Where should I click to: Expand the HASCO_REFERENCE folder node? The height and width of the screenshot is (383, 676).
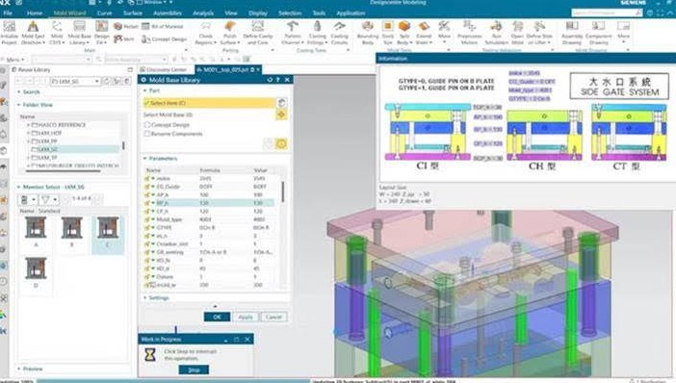point(29,125)
